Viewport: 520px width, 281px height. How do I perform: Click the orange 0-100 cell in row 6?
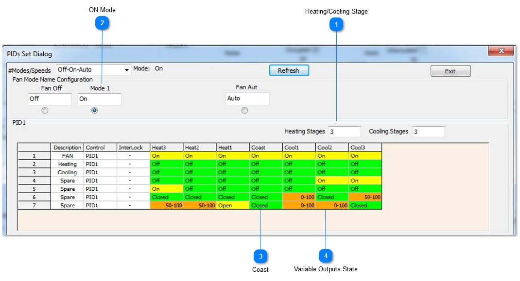click(x=299, y=197)
